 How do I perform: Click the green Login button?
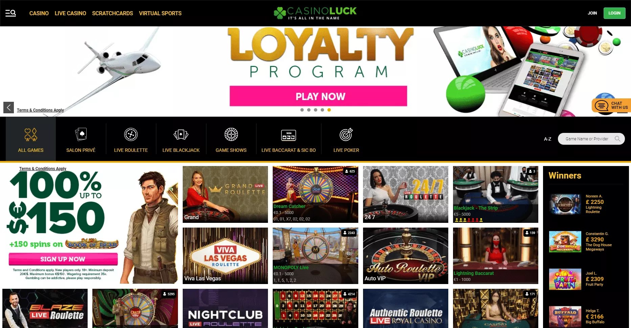coord(614,13)
